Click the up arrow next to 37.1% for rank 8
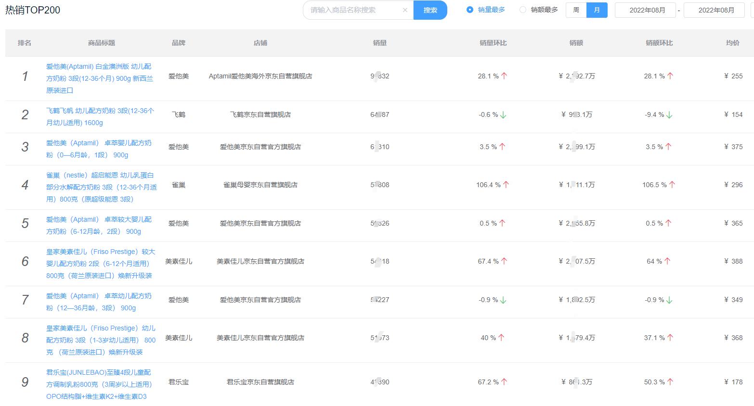This screenshot has height=406, width=754. pos(671,337)
